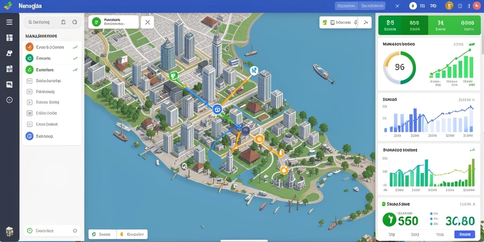The width and height of the screenshot is (484, 242).
Task: Select the first top bar tab button
Action: tap(346, 6)
